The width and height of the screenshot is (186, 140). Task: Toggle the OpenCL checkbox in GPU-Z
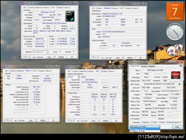[x=142, y=122]
